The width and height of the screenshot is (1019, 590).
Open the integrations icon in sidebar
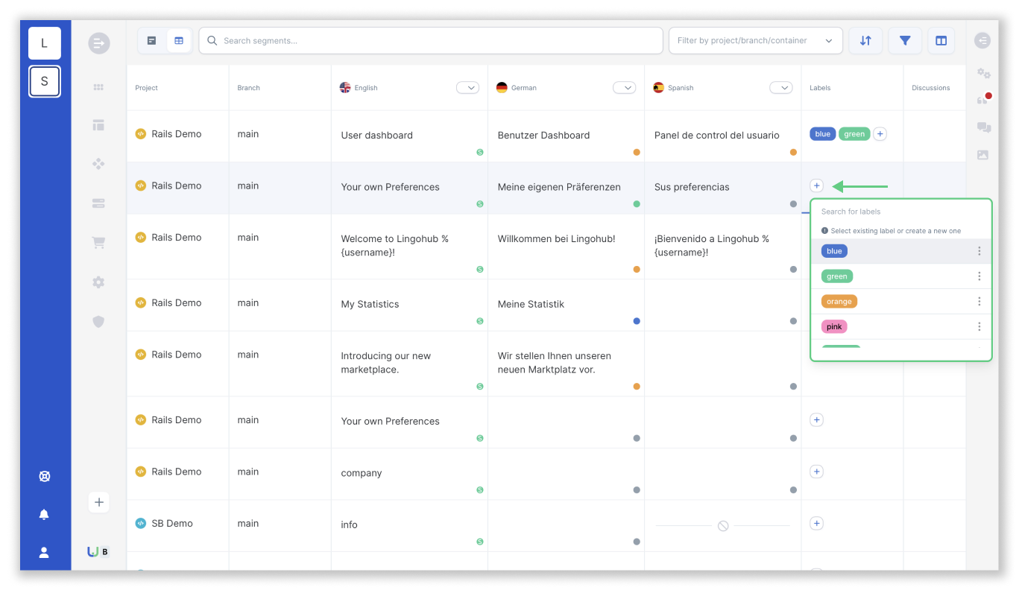98,164
